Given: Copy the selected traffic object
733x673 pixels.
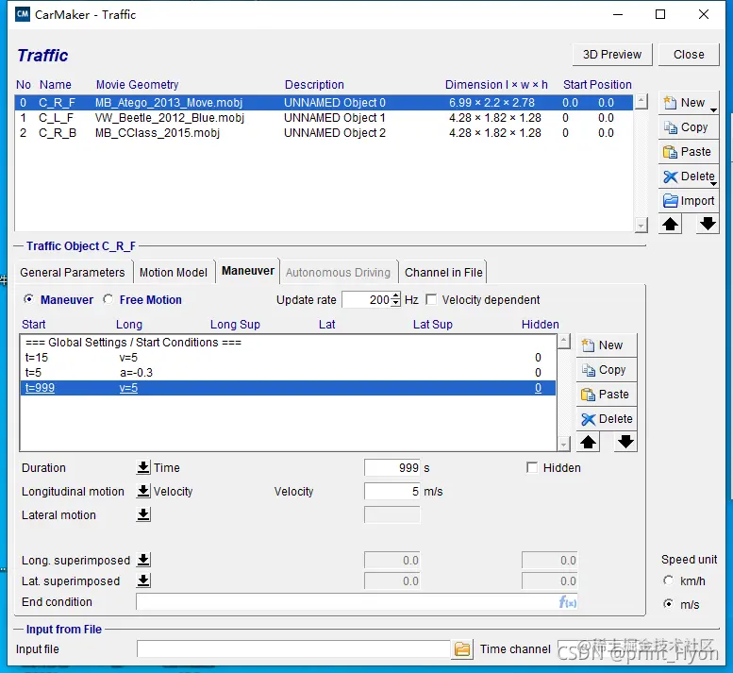Looking at the screenshot, I should 688,127.
